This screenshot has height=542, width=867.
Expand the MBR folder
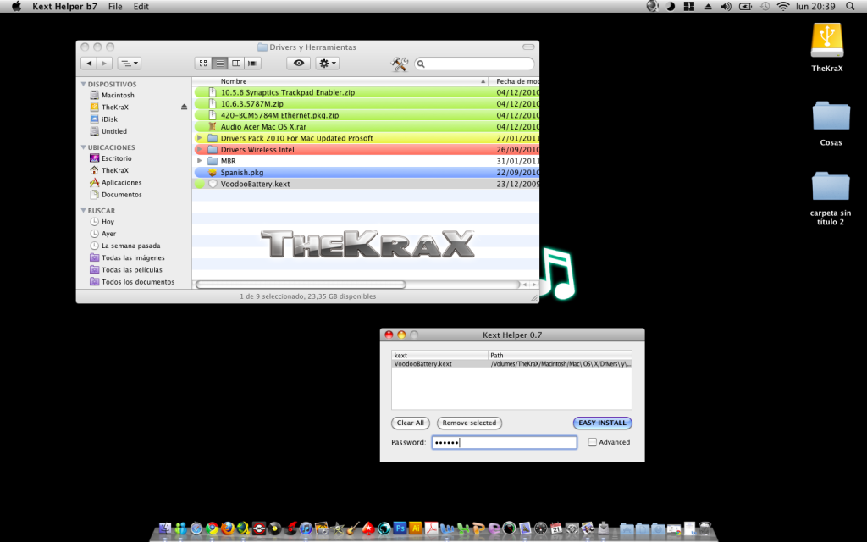pos(200,161)
